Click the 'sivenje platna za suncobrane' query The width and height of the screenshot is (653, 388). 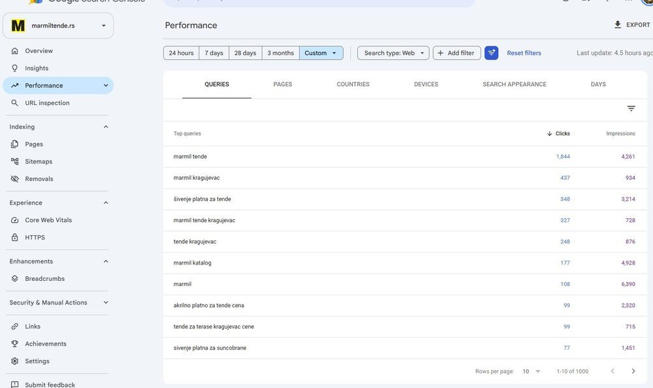click(x=210, y=348)
